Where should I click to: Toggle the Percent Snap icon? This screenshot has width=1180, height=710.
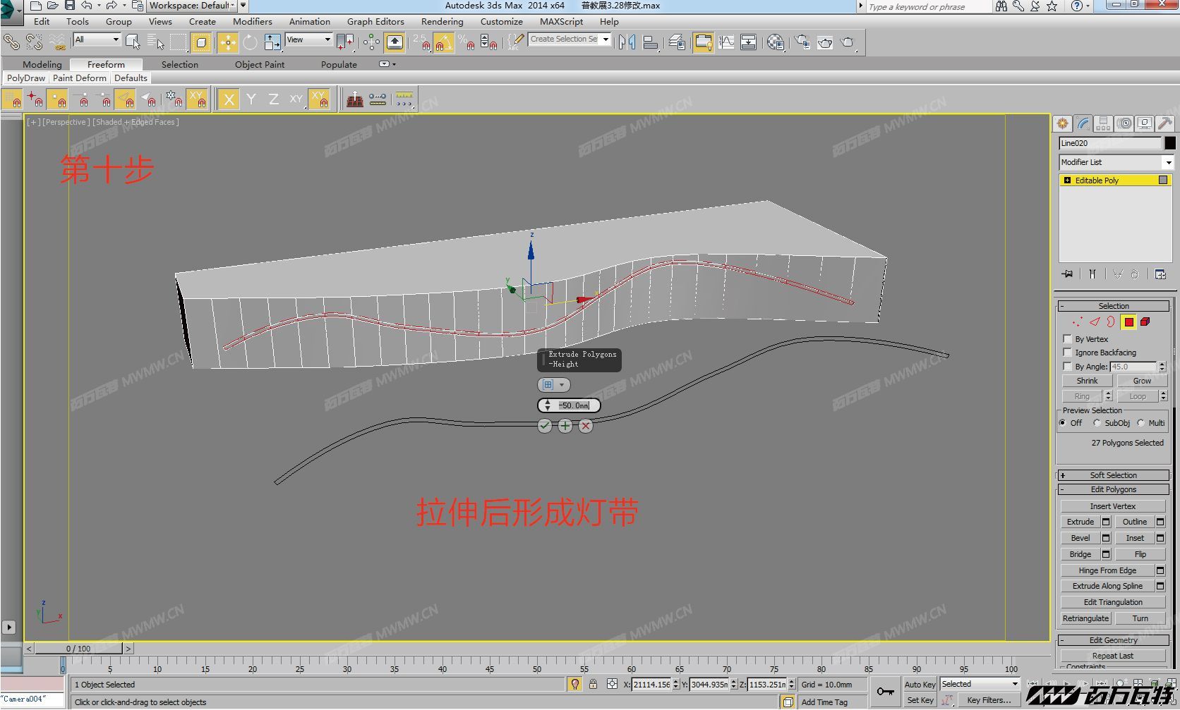coord(466,42)
